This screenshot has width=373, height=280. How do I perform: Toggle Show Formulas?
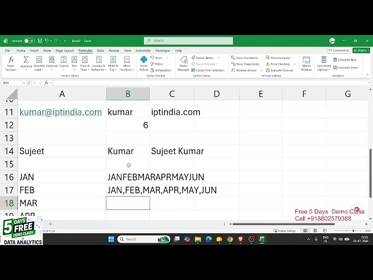pos(278,58)
